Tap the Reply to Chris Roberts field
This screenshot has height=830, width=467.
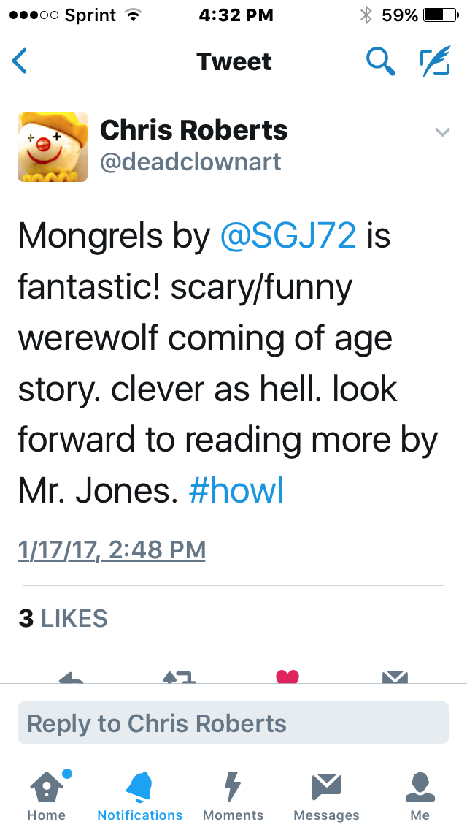tap(233, 723)
